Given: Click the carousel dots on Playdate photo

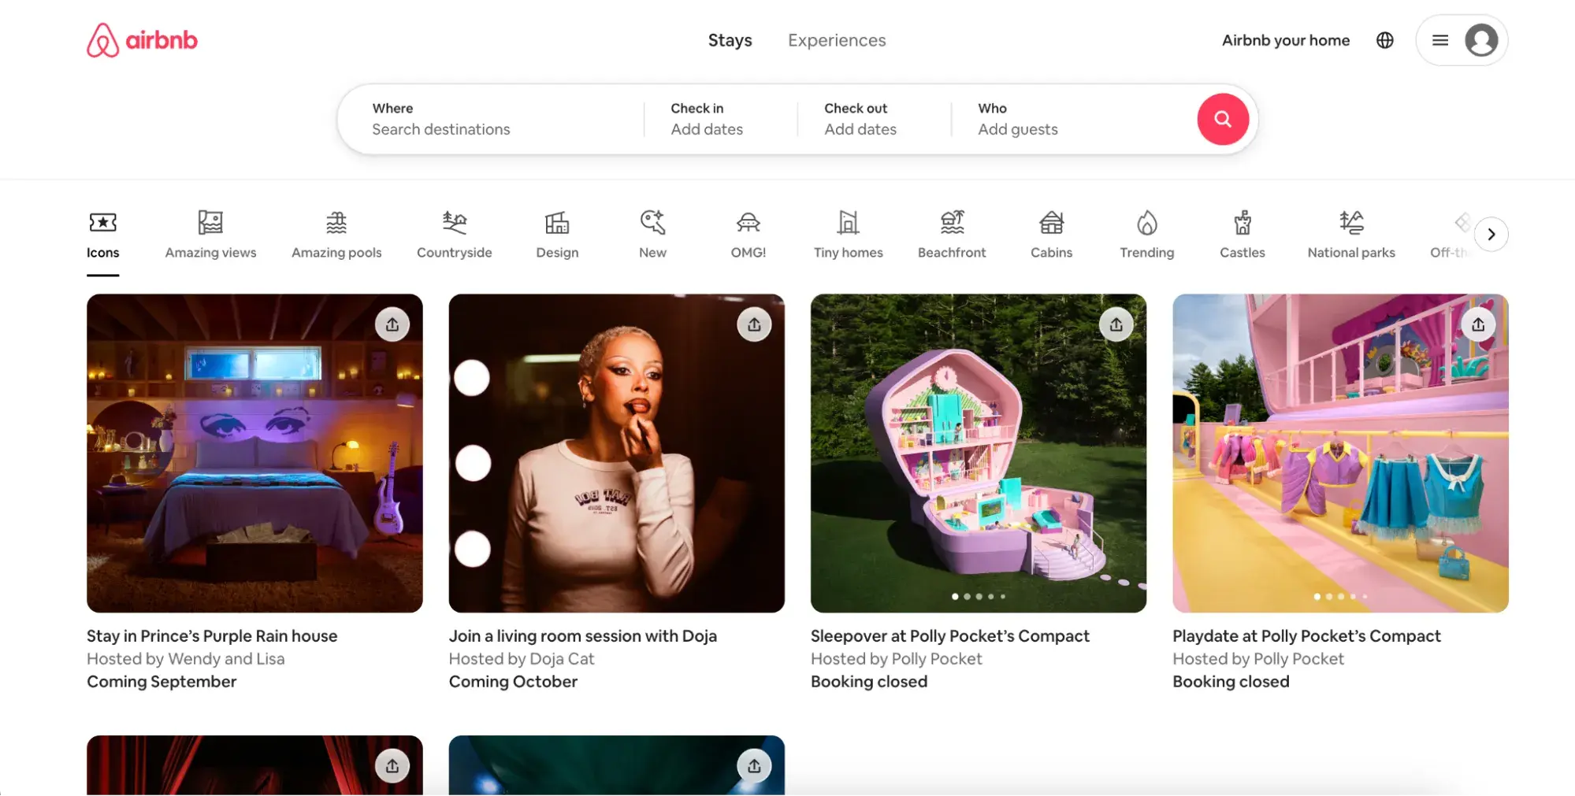Looking at the screenshot, I should (x=1340, y=597).
